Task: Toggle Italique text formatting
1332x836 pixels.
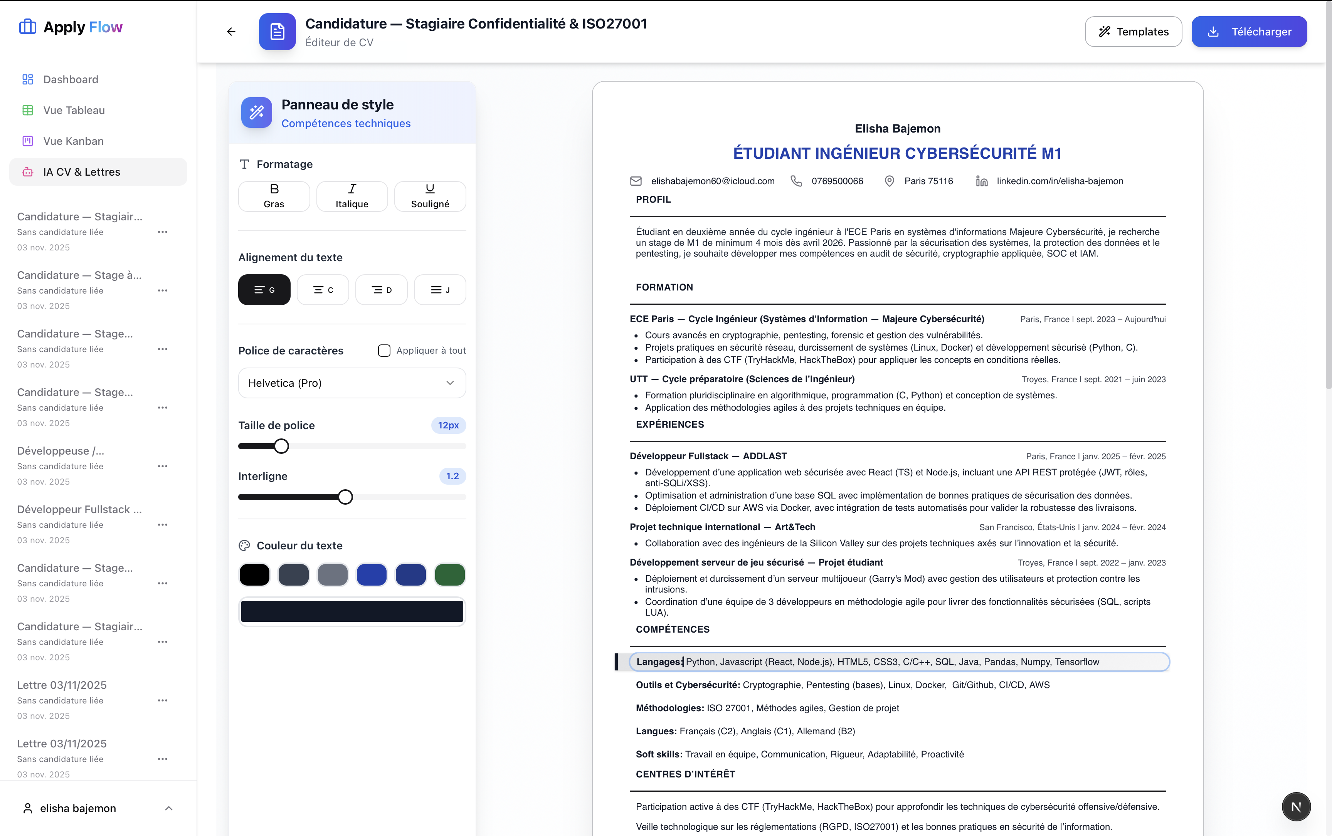Action: coord(352,196)
